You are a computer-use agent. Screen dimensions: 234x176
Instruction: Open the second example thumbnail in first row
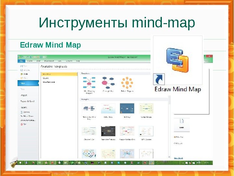[x=108, y=108]
